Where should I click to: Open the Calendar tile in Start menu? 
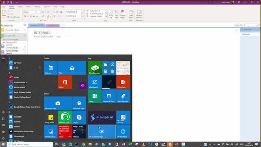click(51, 68)
